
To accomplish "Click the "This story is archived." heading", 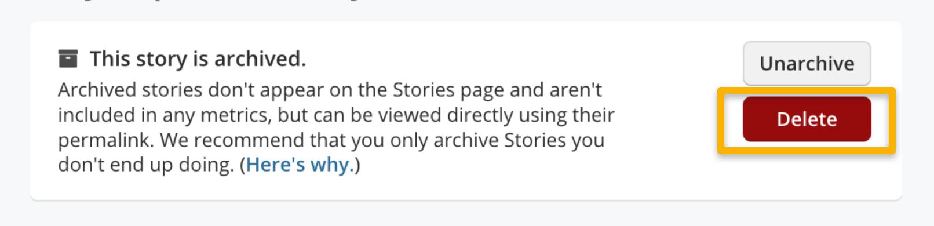I will click(x=198, y=59).
